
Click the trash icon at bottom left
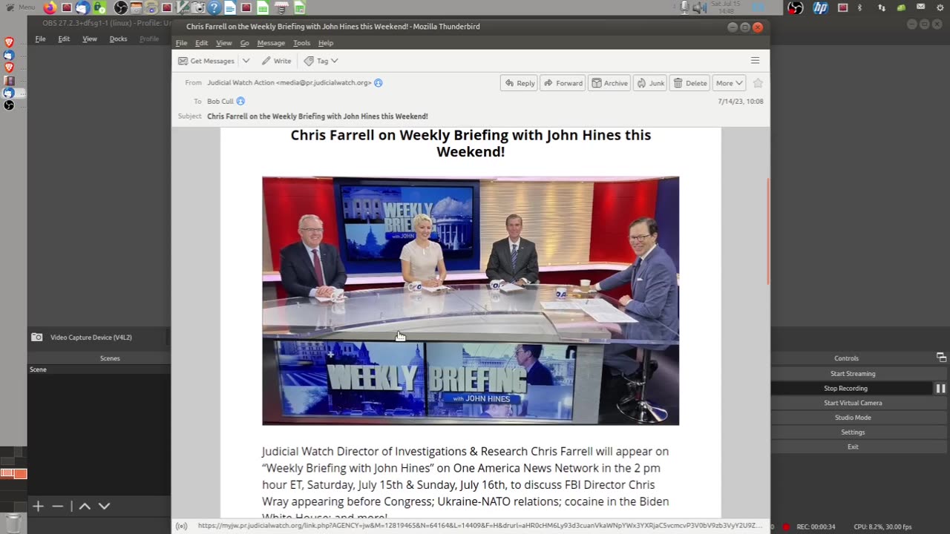(x=13, y=524)
